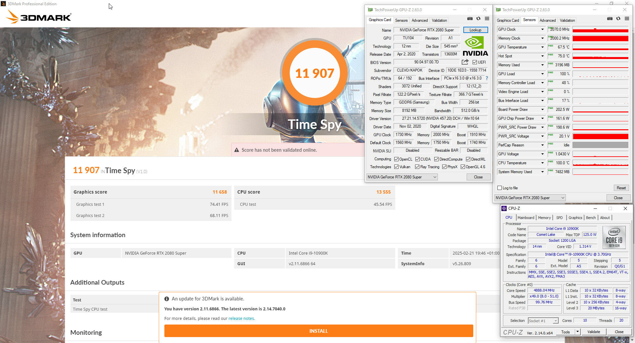Click the 3DMark logo in the header
This screenshot has height=343, width=635.
pyautogui.click(x=39, y=17)
